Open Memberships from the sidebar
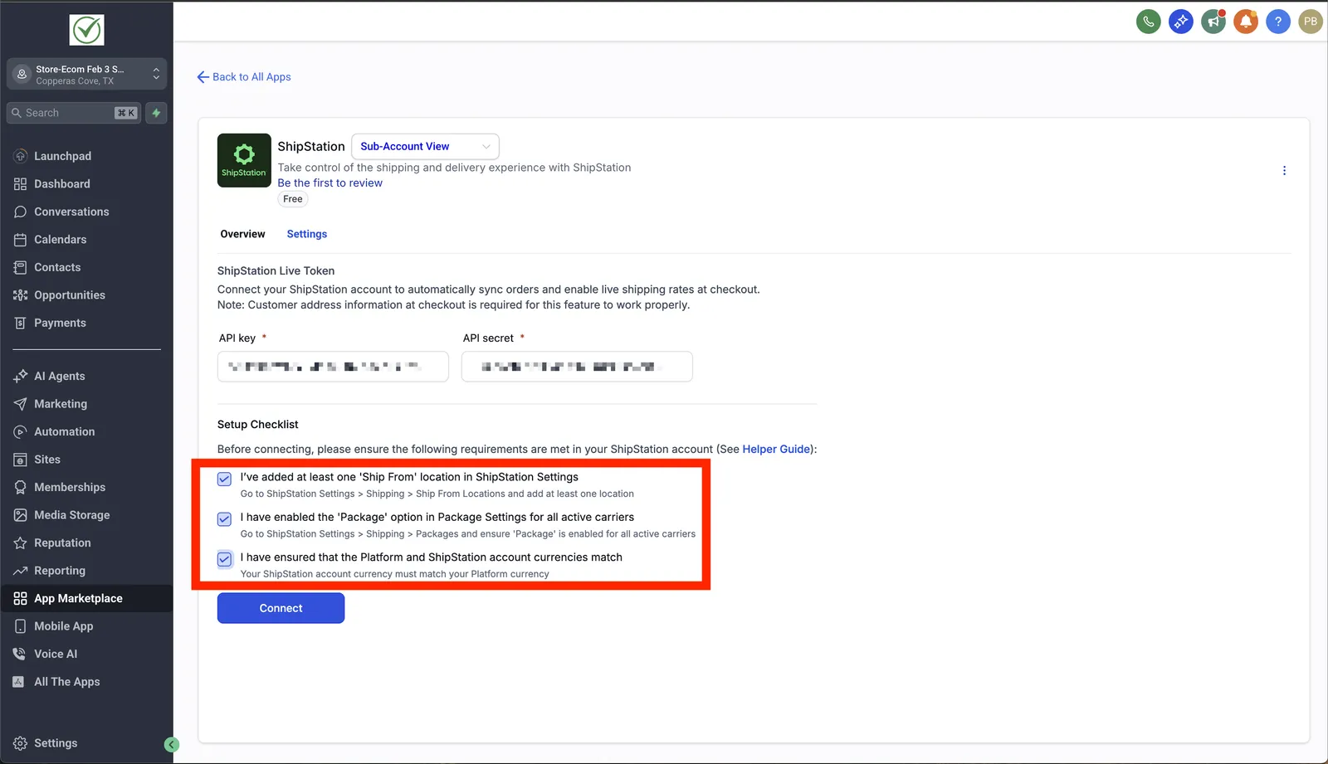 point(86,487)
